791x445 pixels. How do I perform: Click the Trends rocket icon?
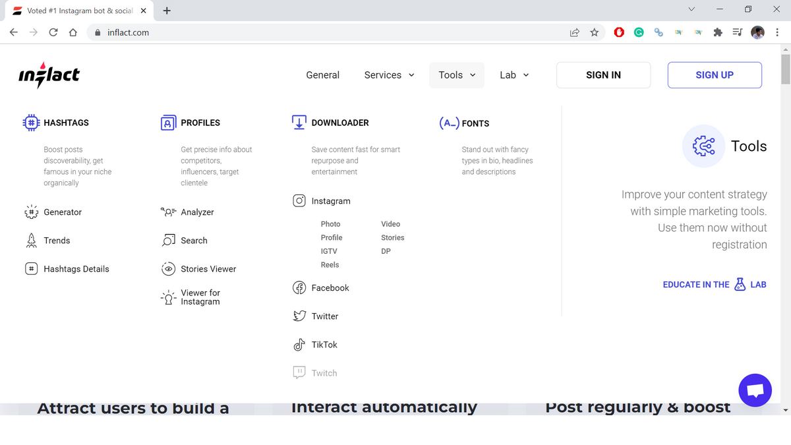[31, 241]
